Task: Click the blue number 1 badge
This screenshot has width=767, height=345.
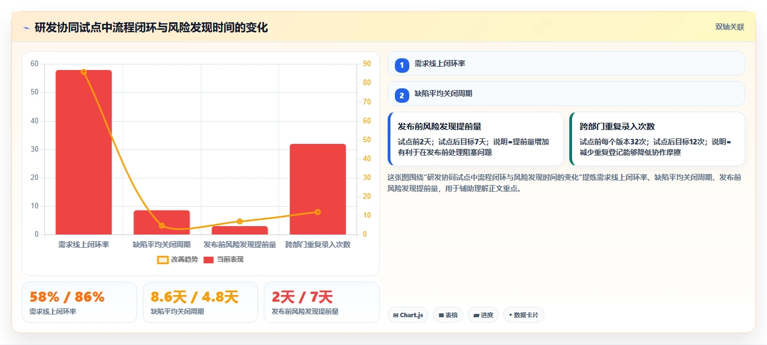Action: pyautogui.click(x=402, y=65)
